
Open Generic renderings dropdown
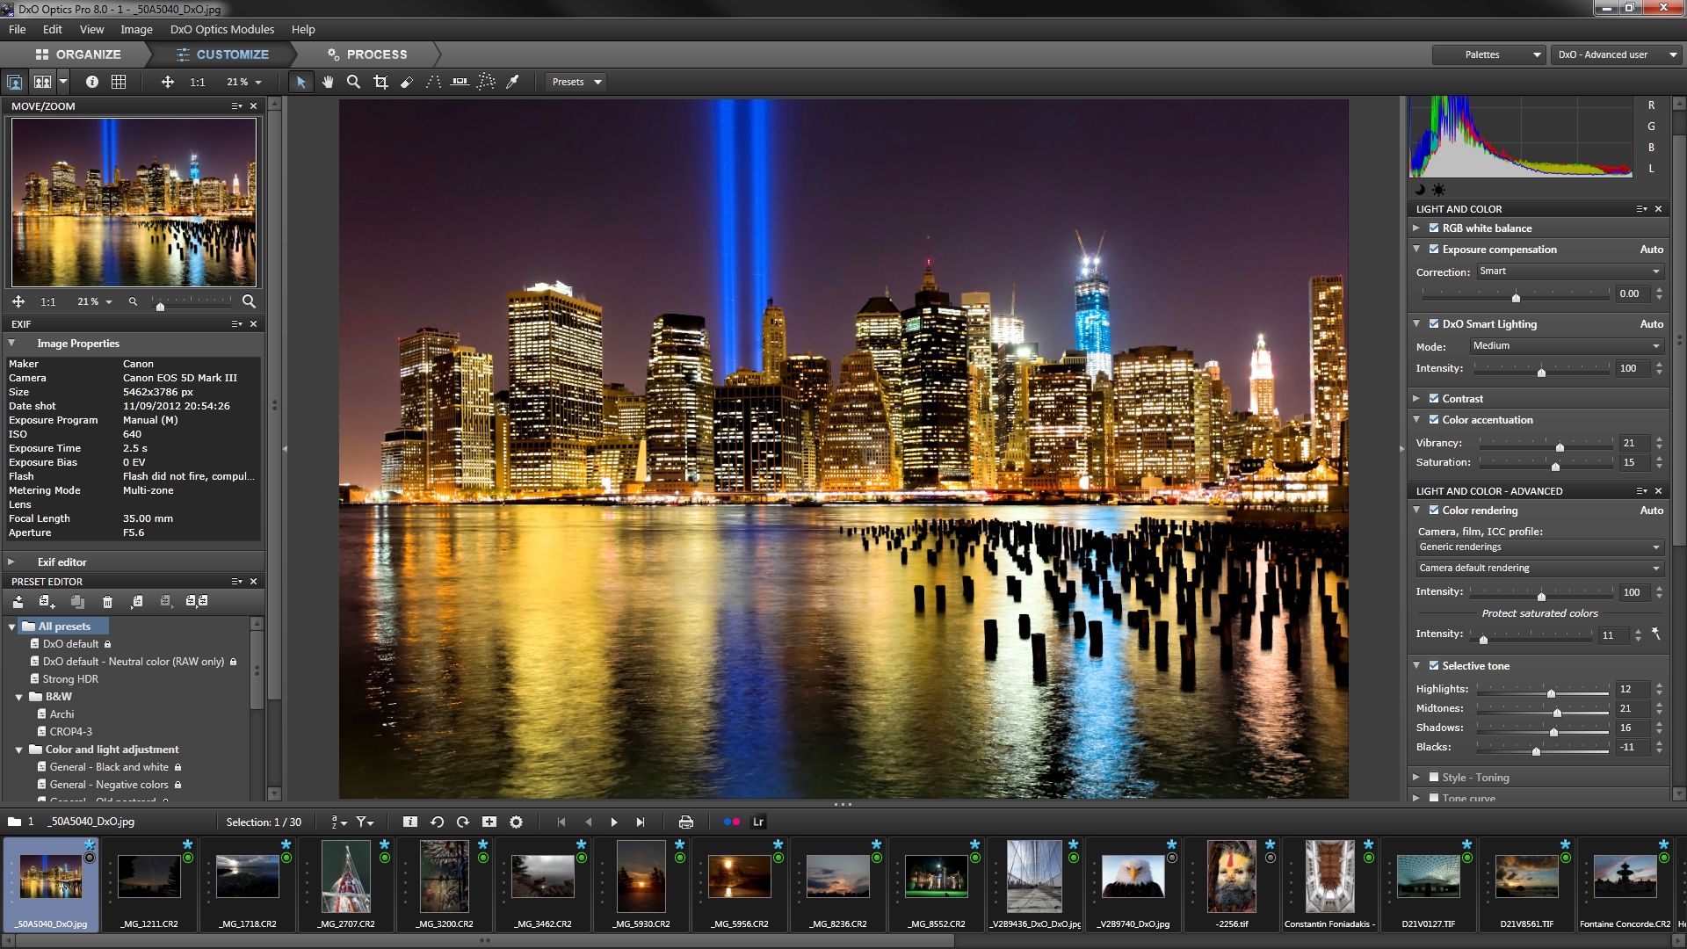pyautogui.click(x=1540, y=547)
